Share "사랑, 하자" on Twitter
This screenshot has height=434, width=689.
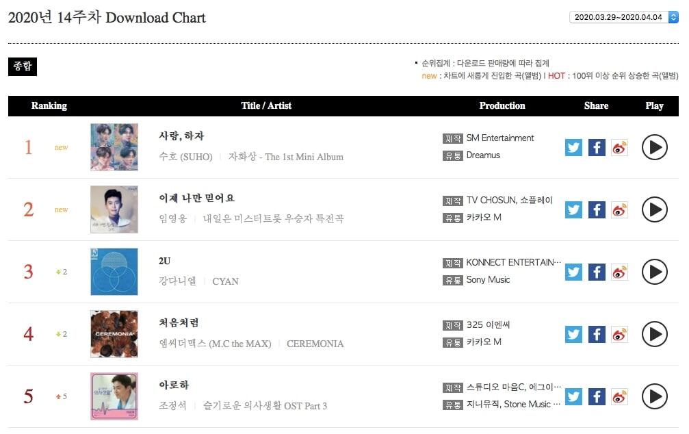coord(573,146)
